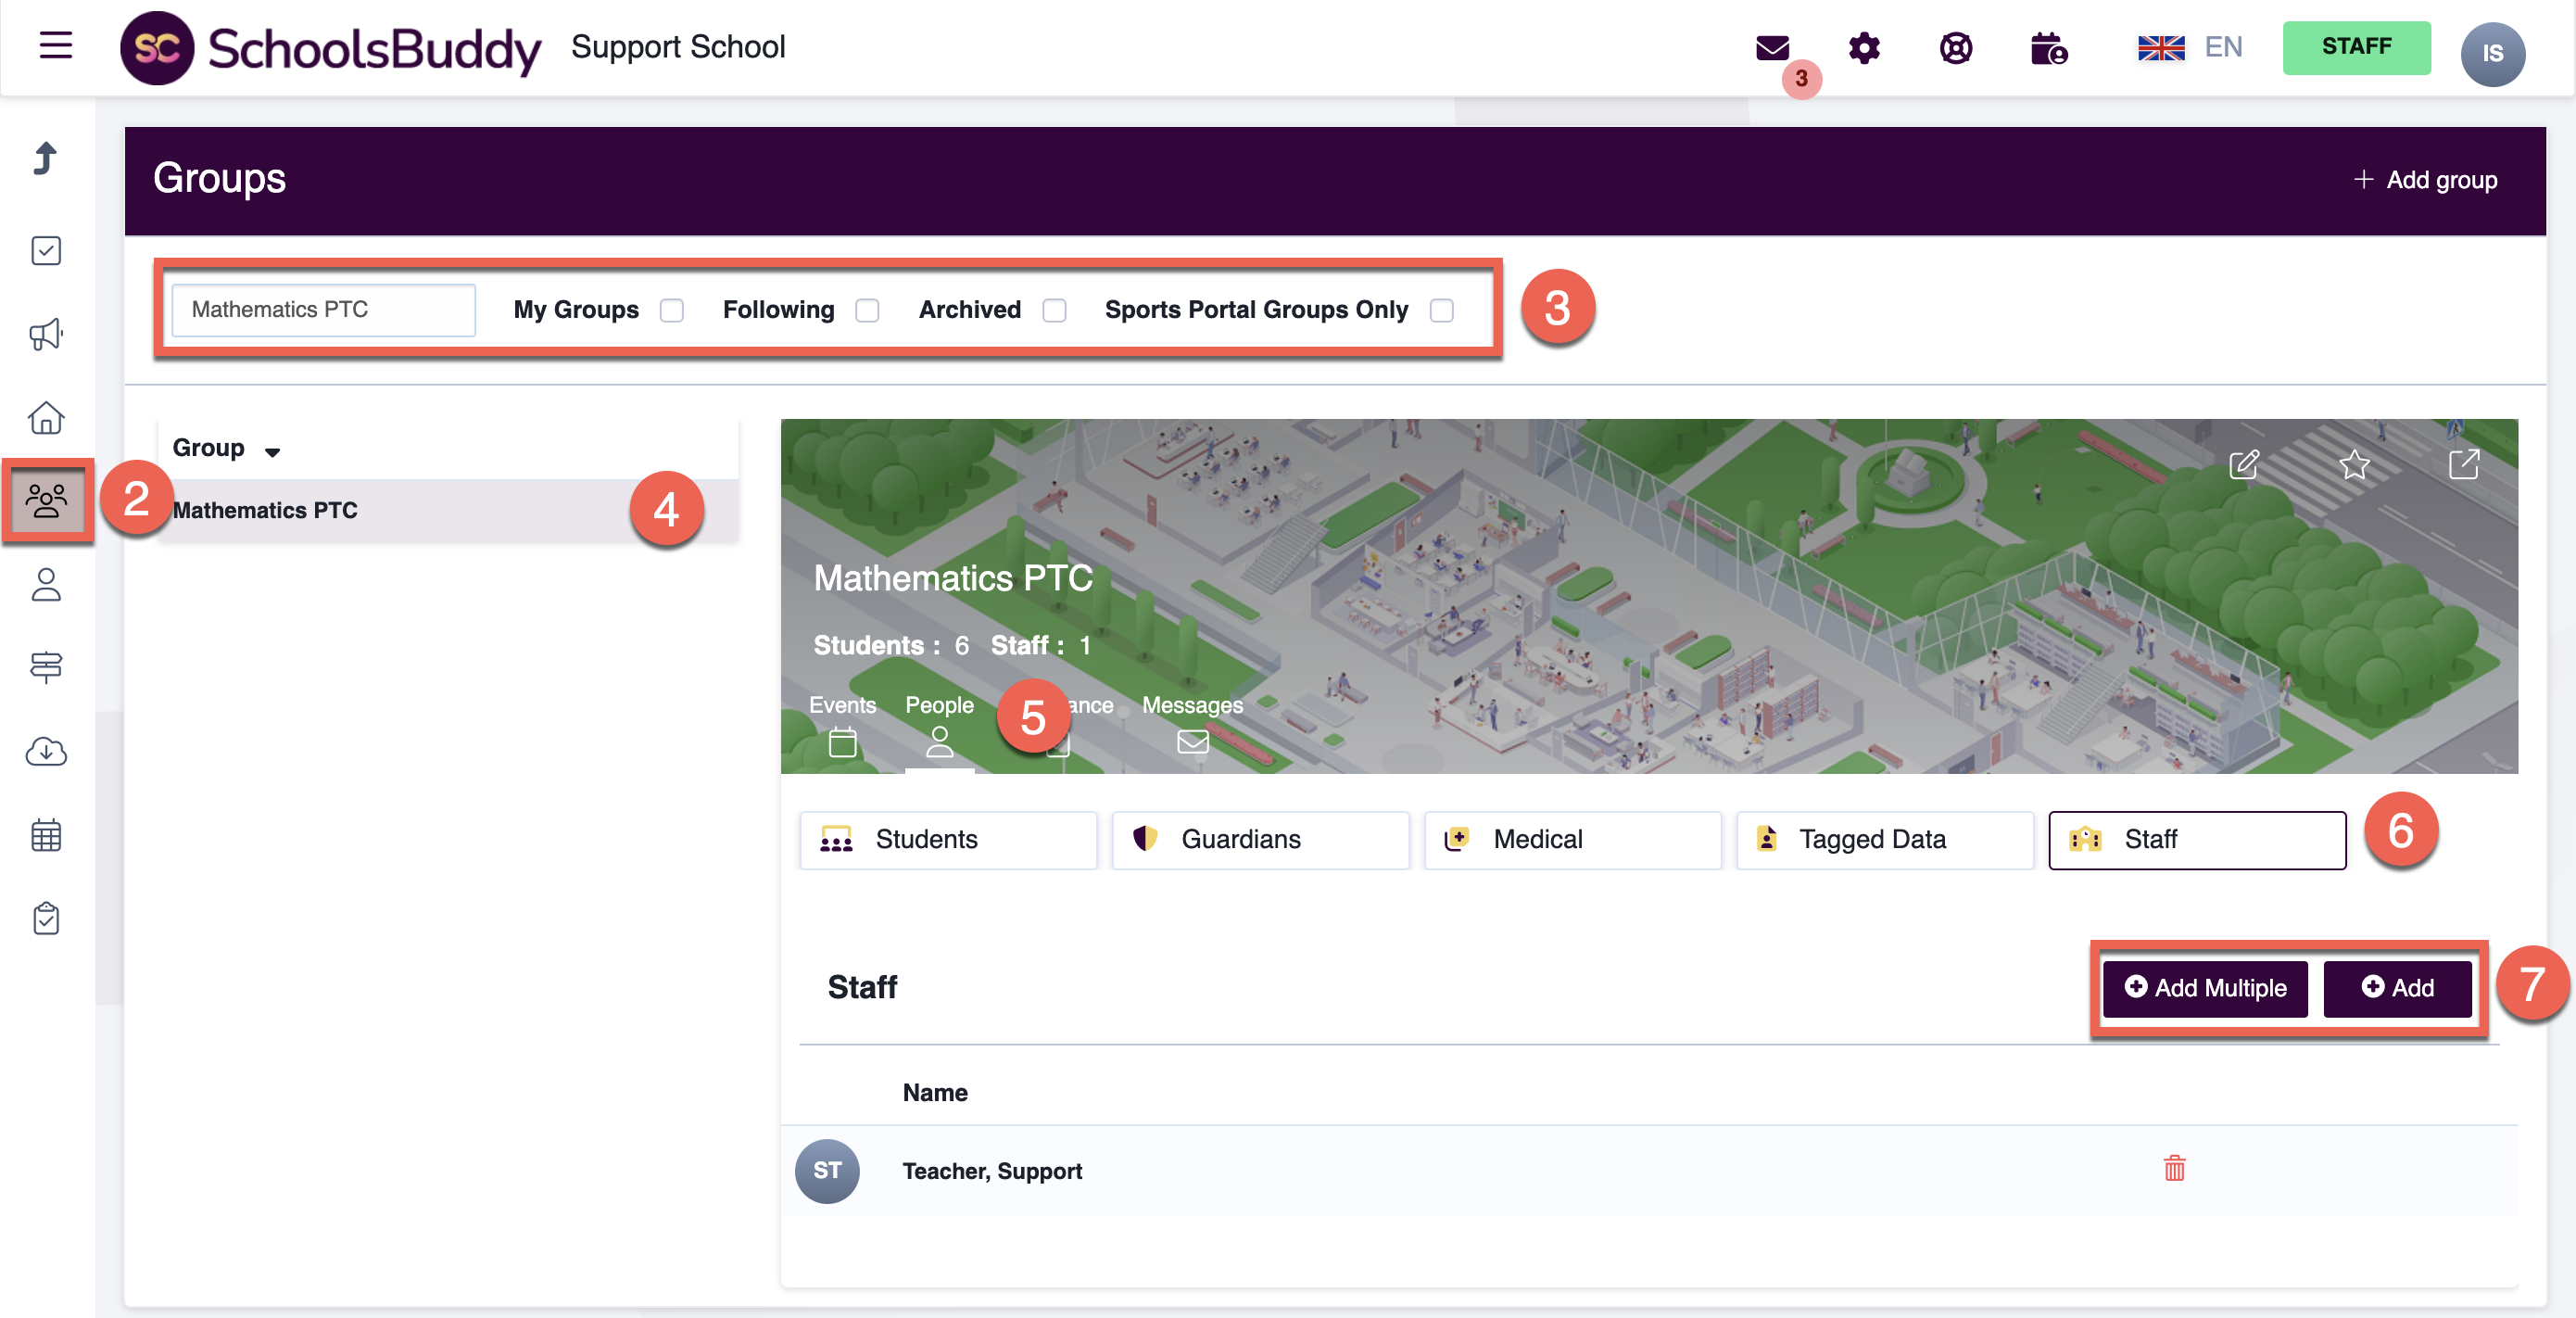Open the cloud download sidebar icon
This screenshot has height=1318, width=2576.
point(46,751)
